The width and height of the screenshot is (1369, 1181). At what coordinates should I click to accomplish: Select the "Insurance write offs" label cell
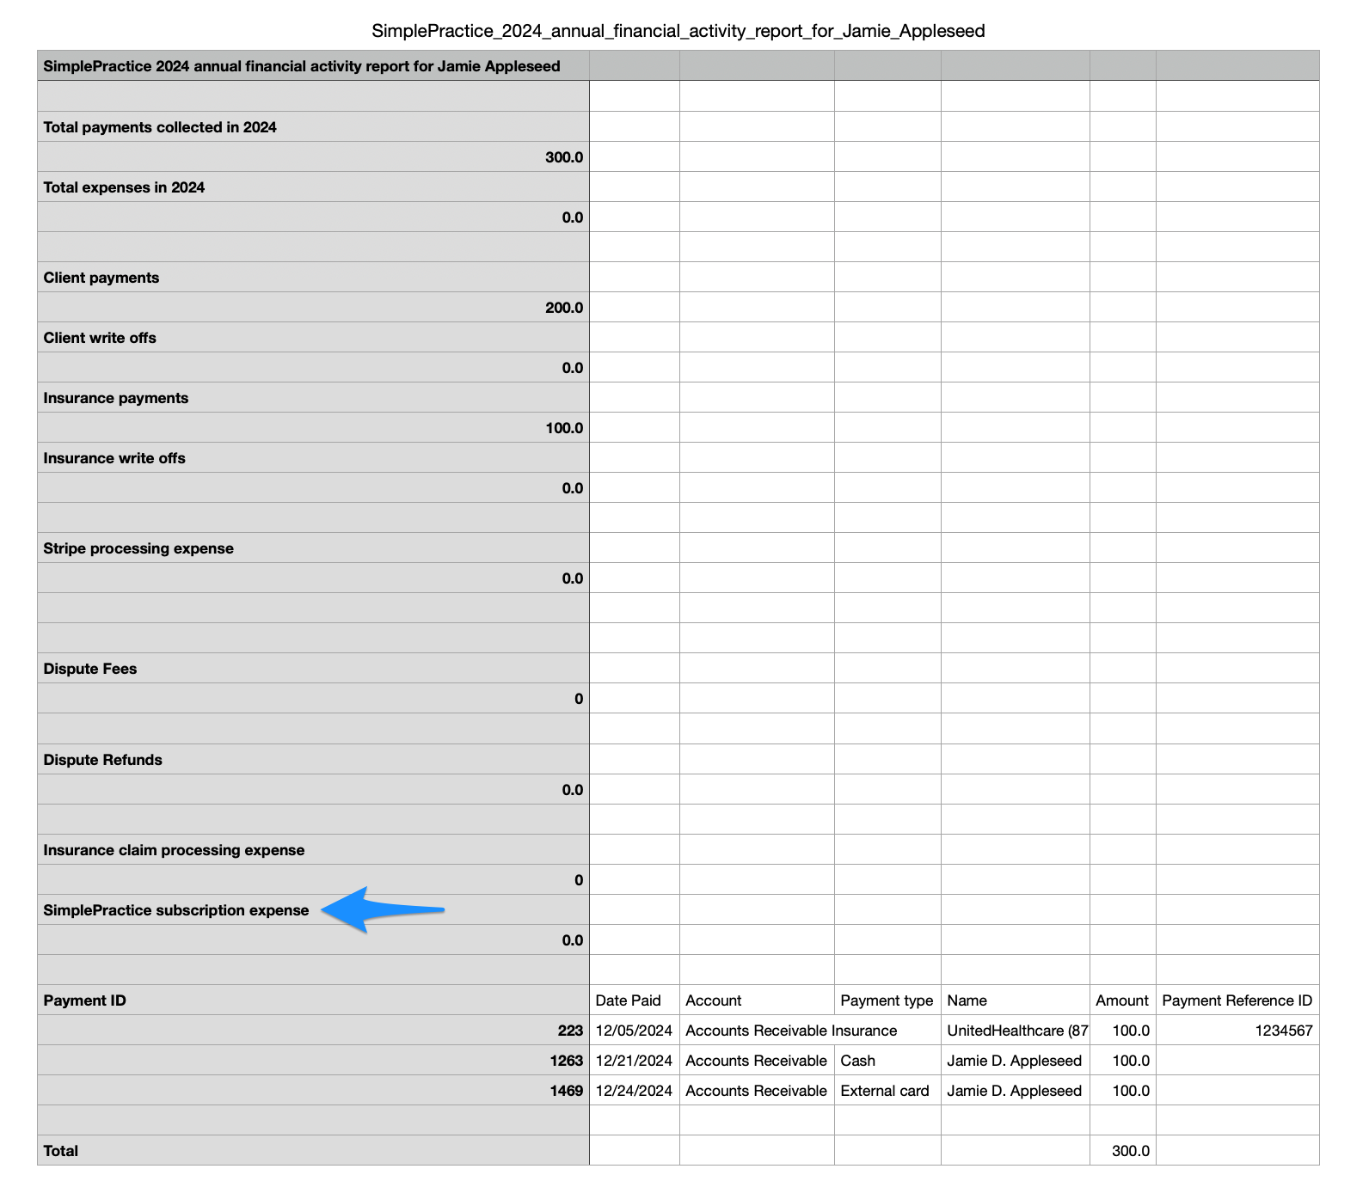[114, 458]
